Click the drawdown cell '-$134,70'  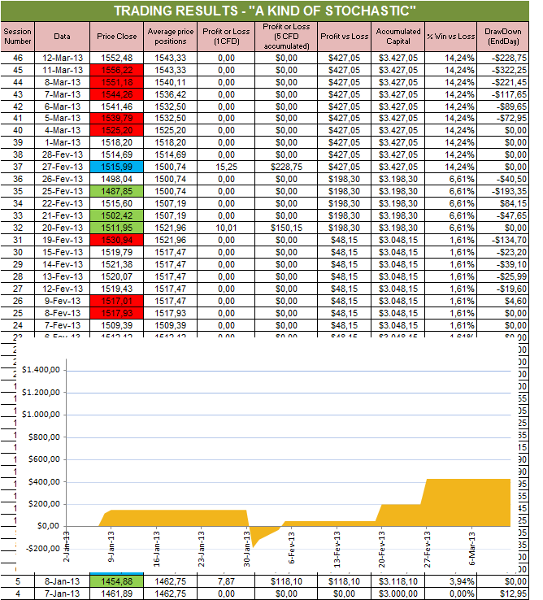(503, 241)
